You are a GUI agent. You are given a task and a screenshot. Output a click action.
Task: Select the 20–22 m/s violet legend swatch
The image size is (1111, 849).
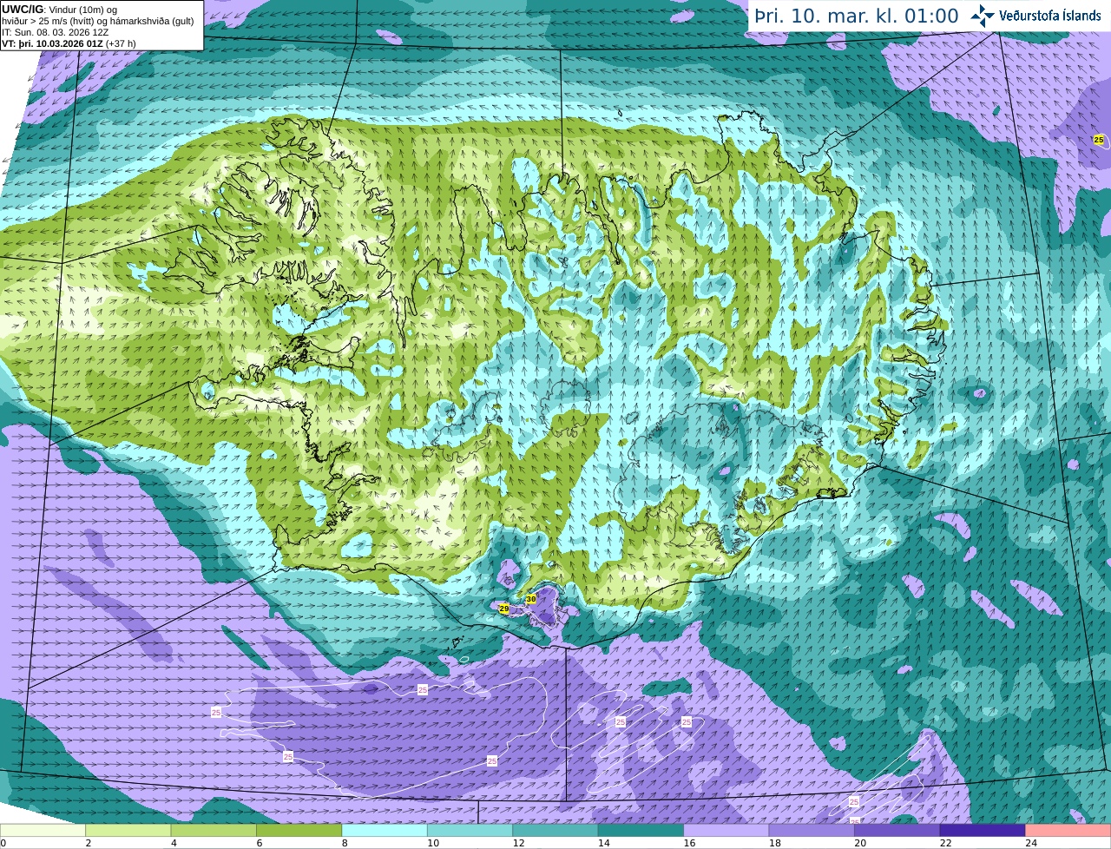pyautogui.click(x=897, y=830)
